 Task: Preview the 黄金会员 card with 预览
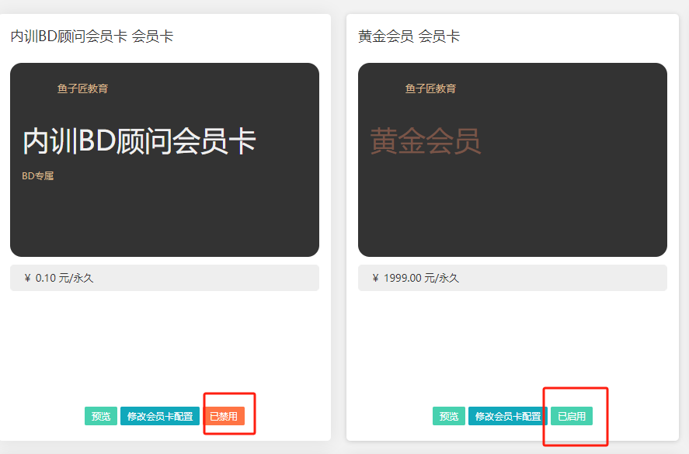point(449,416)
